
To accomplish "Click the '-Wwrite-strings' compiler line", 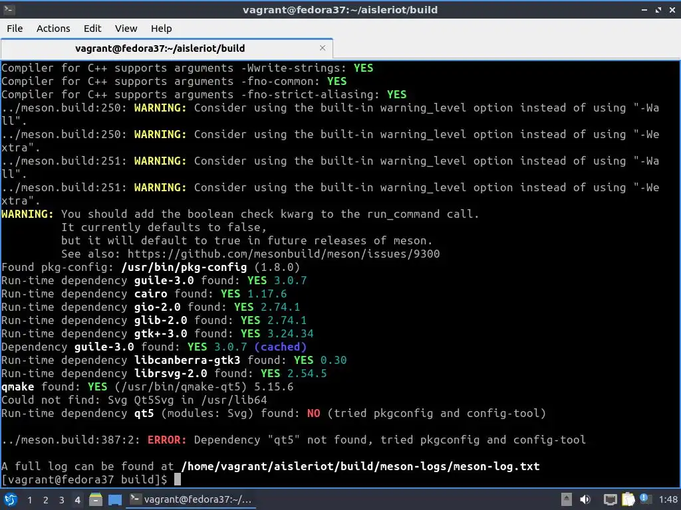I will tap(187, 68).
